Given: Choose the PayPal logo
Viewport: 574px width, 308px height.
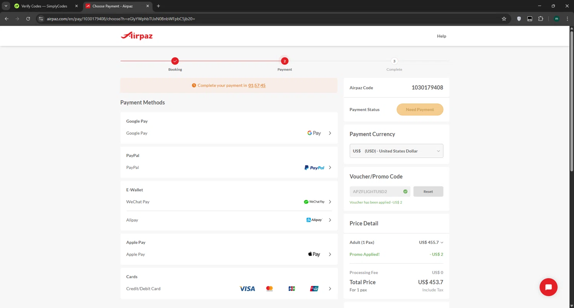Looking at the screenshot, I should [314, 167].
